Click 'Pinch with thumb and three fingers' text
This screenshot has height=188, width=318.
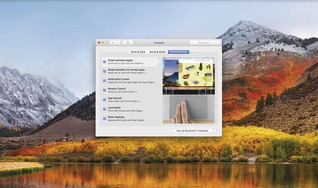pos(125,111)
